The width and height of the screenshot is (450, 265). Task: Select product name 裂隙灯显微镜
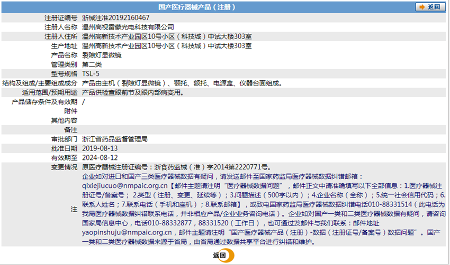coord(102,55)
